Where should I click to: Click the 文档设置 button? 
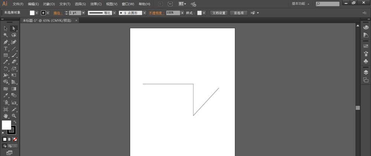point(219,13)
